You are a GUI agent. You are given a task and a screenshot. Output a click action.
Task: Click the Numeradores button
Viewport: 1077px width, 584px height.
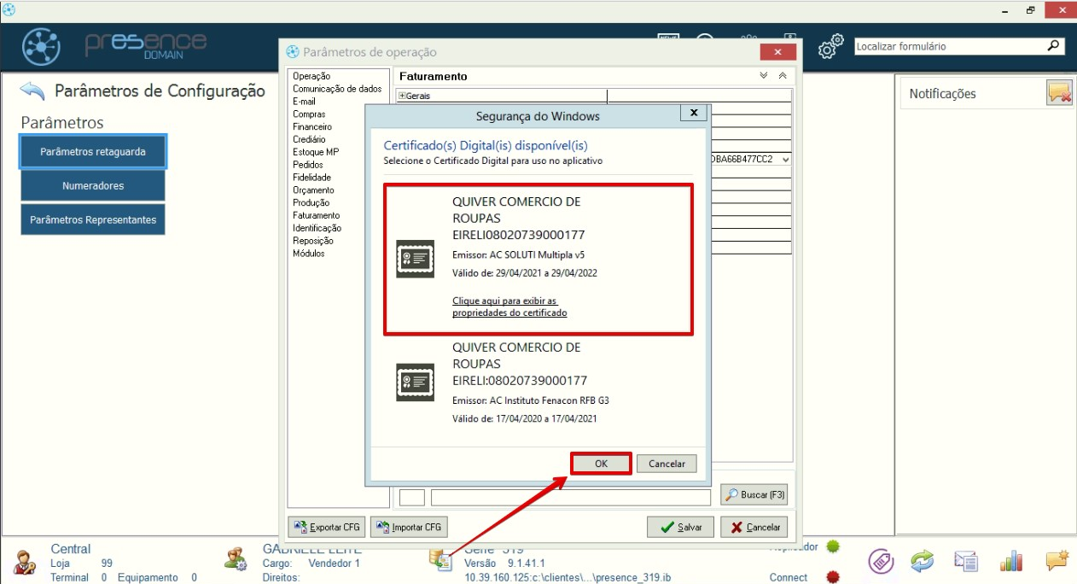pos(93,185)
